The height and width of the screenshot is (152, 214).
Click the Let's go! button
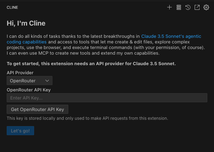pyautogui.click(x=20, y=131)
